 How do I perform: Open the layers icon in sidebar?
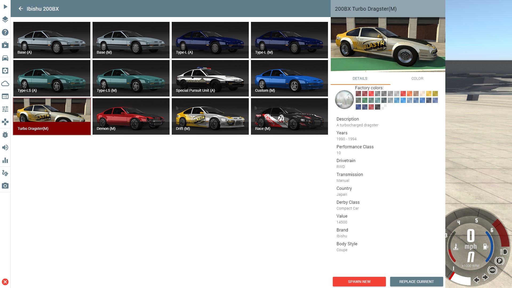coord(5,19)
